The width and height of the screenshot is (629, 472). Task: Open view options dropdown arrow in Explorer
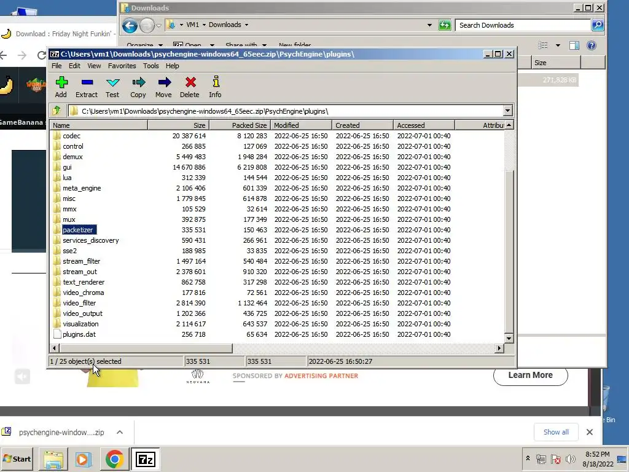[x=558, y=45]
